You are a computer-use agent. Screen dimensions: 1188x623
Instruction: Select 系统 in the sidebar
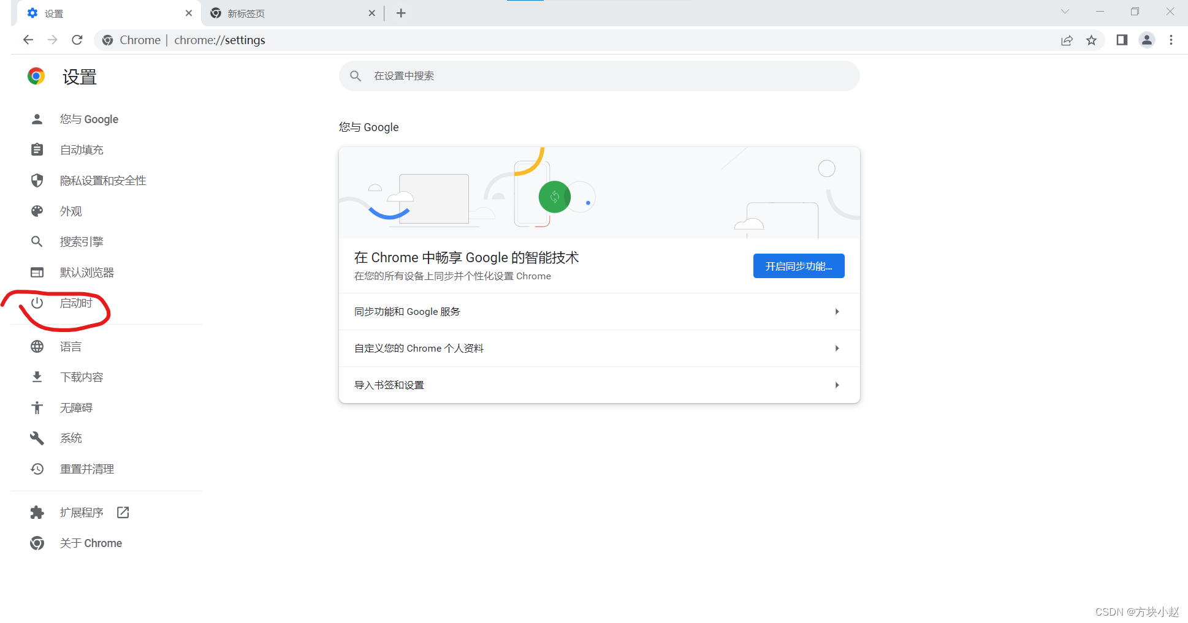pyautogui.click(x=70, y=438)
